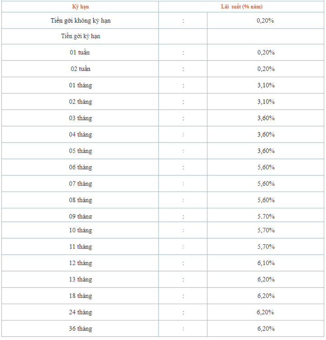This screenshot has height=340, width=326.
Task: Select the 6,20% rate for 36 tháng
Action: [266, 329]
